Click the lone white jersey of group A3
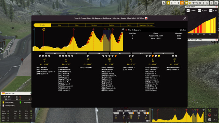The height and width of the screenshot is (123, 219). [x=88, y=56]
